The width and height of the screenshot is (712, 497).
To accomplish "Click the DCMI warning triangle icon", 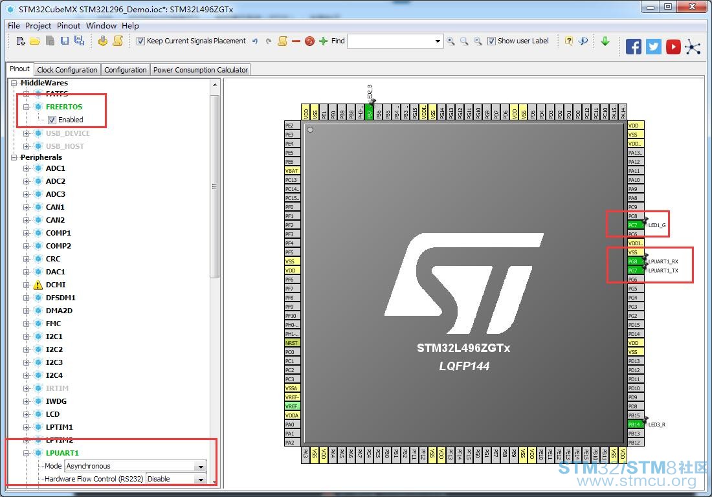I will 39,285.
